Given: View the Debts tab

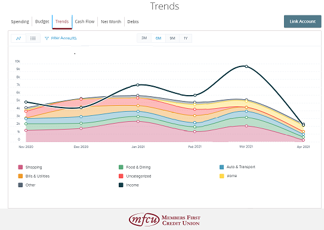Looking at the screenshot, I should pos(133,21).
